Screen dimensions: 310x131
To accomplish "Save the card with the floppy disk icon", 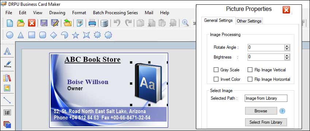I will coord(44,23).
